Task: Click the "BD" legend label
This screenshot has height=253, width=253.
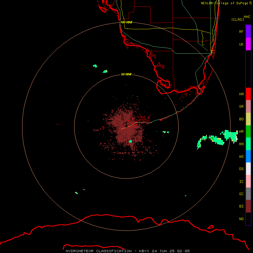Action: coord(241,119)
